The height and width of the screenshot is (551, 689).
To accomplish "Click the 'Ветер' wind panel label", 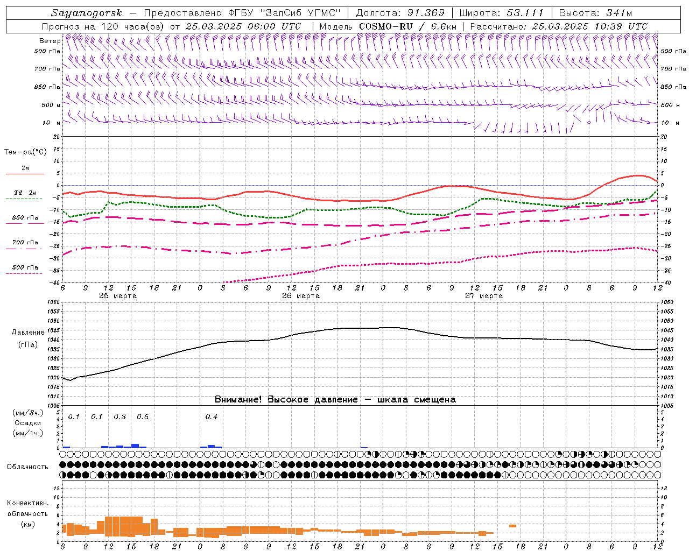I will [50, 41].
